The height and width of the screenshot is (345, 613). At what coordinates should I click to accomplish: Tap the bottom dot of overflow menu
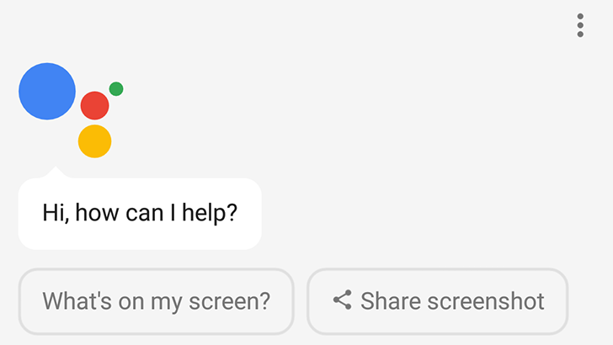(580, 34)
